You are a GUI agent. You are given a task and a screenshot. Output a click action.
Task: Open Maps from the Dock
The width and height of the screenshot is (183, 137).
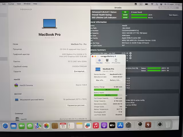(x=38, y=126)
